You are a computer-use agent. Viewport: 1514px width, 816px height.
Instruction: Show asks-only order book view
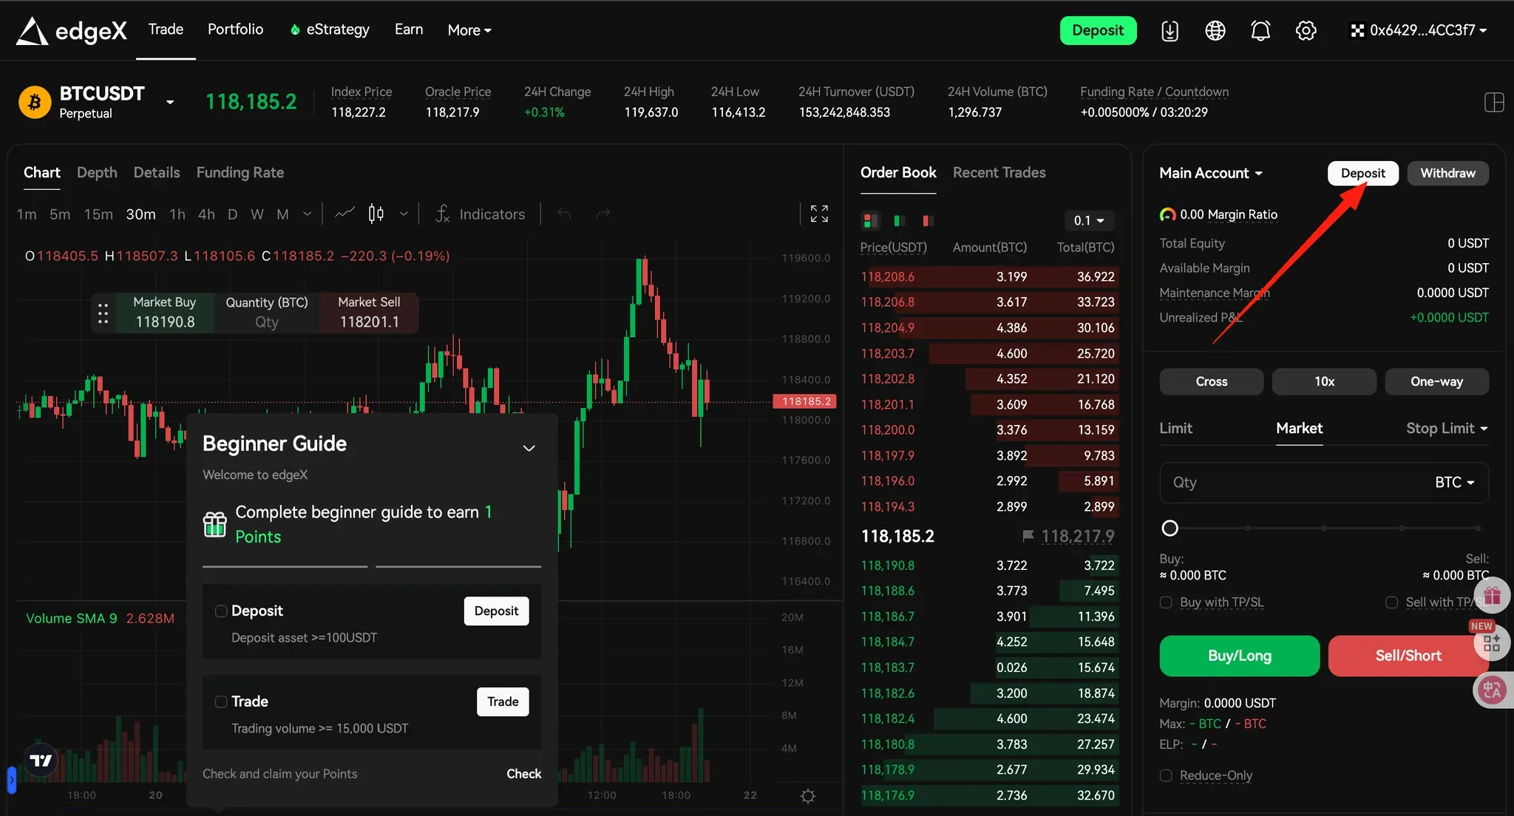928,220
